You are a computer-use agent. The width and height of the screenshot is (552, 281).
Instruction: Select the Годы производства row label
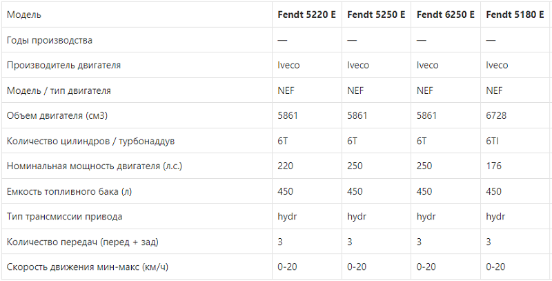tap(50, 40)
